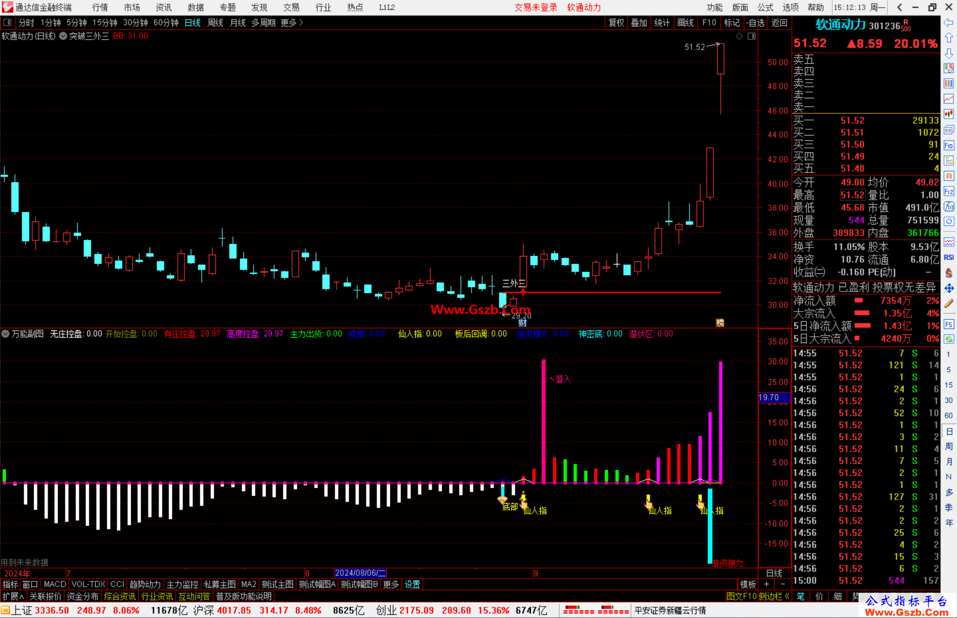This screenshot has height=618, width=957.
Task: Open the 公式 menu
Action: pos(765,7)
